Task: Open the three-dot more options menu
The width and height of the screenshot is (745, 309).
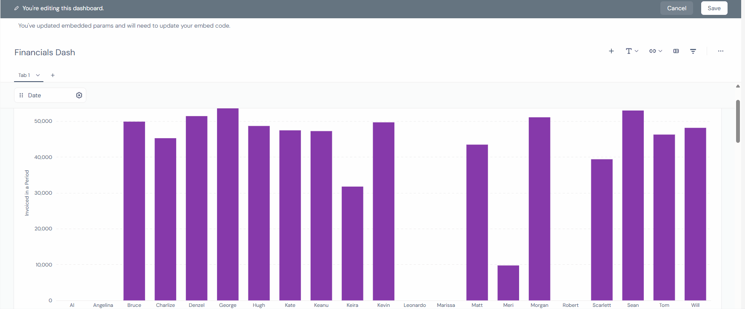Action: 721,51
